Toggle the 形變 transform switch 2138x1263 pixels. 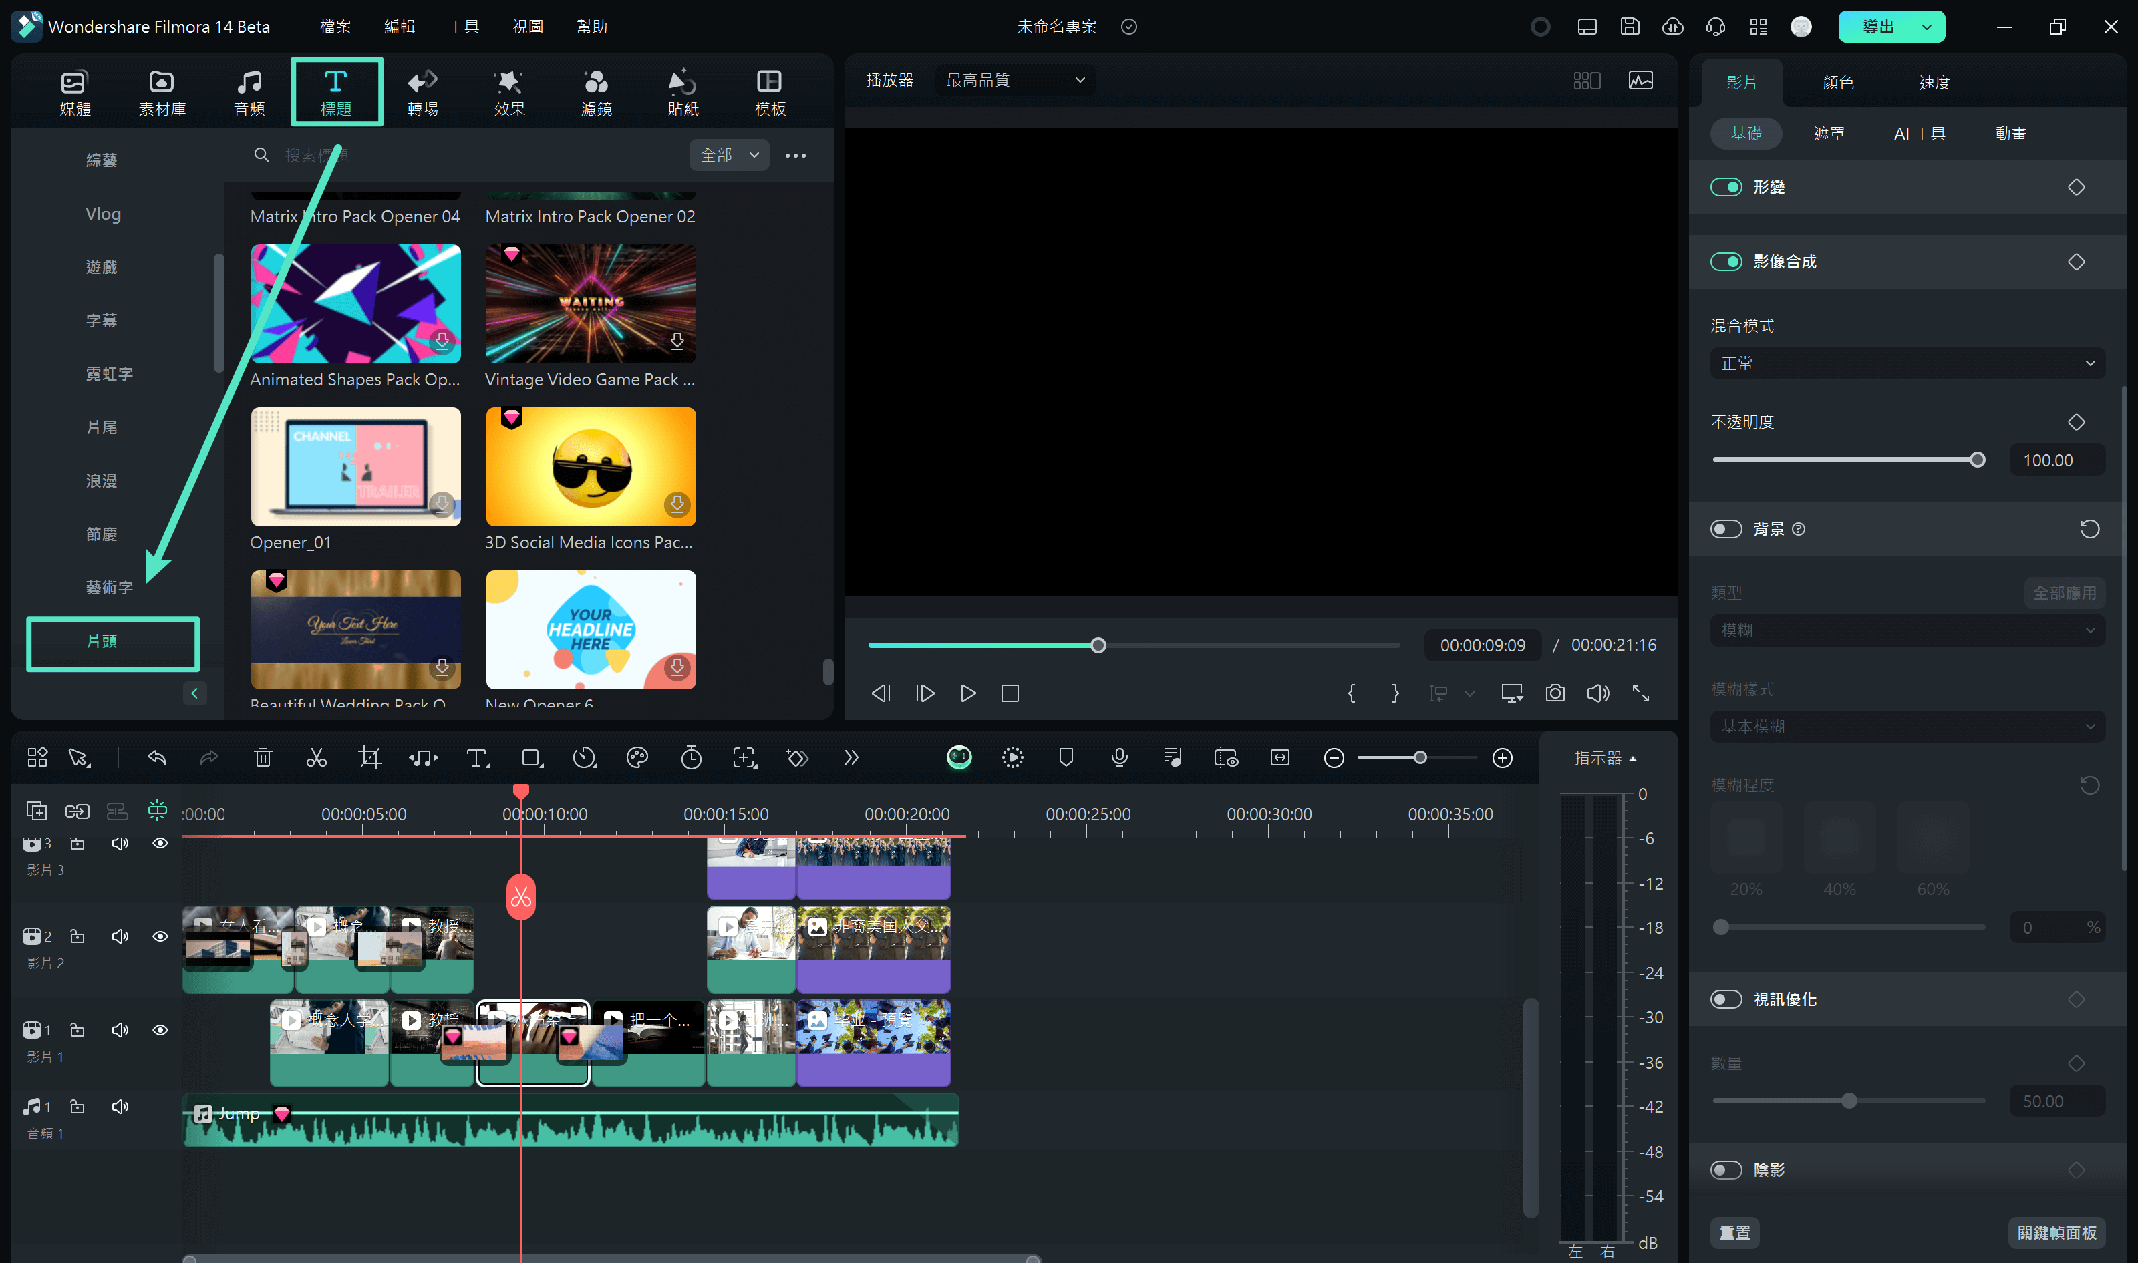click(1726, 187)
